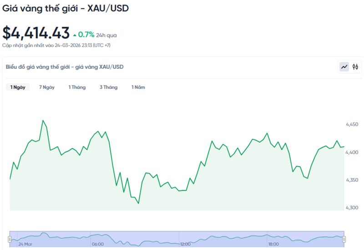Click 12:00 marker on navigator timeline
The image size is (364, 250).
coord(185,244)
